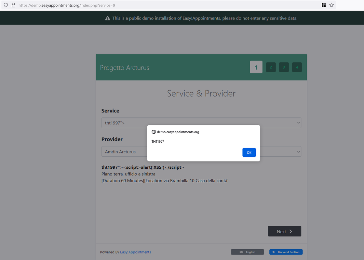Click the THT1997 alert message text

point(158,141)
